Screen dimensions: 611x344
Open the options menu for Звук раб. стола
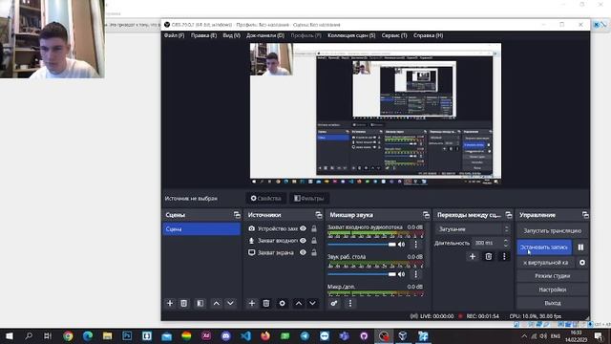tap(416, 274)
